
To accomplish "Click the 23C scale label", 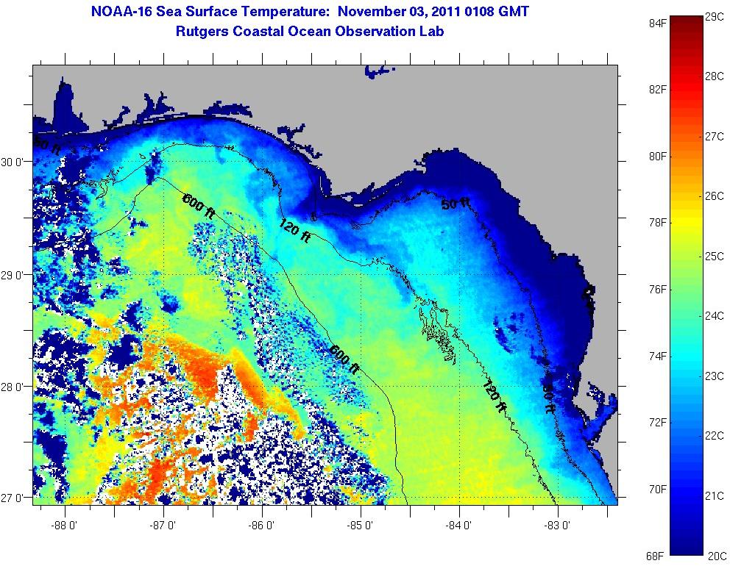I will [715, 376].
